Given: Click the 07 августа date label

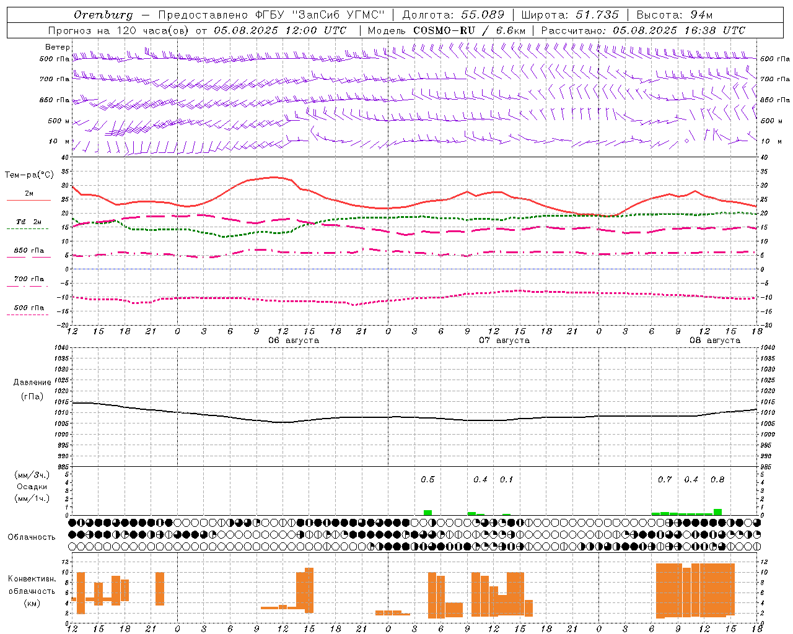Looking at the screenshot, I should [x=504, y=341].
